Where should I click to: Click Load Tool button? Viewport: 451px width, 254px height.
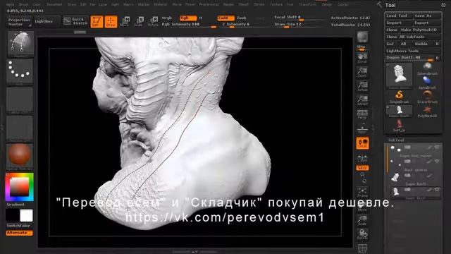pyautogui.click(x=399, y=16)
